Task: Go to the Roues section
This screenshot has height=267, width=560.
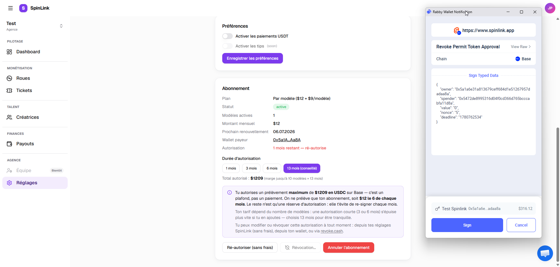Action: click(x=35, y=78)
